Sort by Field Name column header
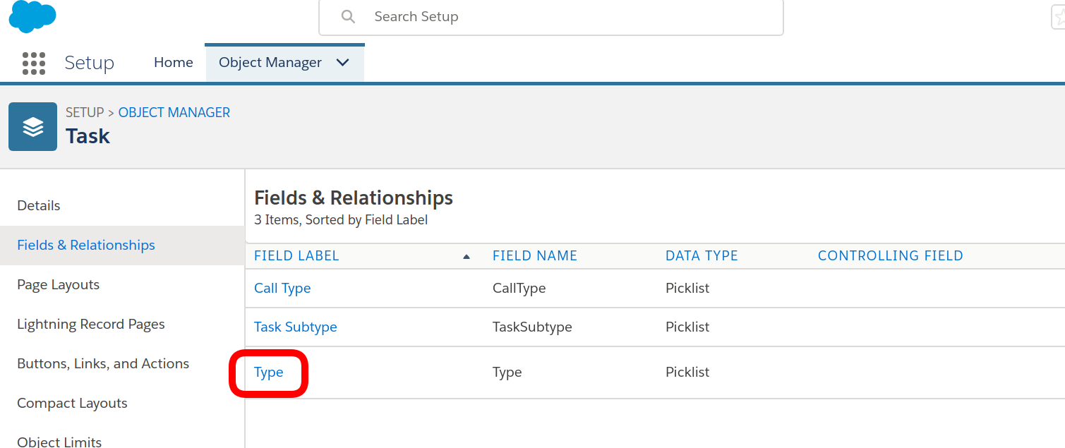This screenshot has width=1065, height=448. [x=534, y=256]
